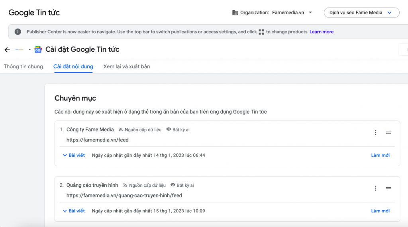Select the Cài đặt nội dung tab
This screenshot has width=408, height=227.
[x=73, y=66]
